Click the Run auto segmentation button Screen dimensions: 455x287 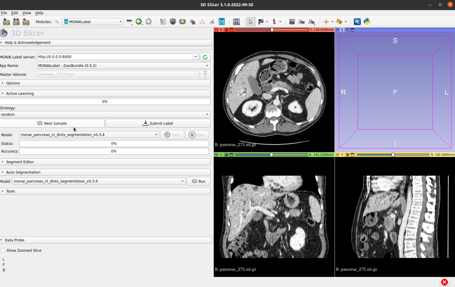pos(199,181)
